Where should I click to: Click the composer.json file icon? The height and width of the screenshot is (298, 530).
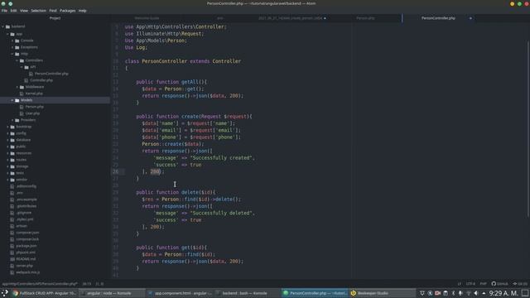click(12, 233)
